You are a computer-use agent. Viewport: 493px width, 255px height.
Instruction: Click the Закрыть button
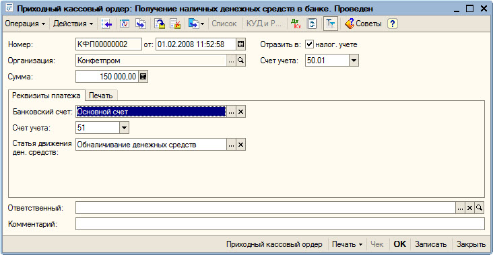pos(471,244)
